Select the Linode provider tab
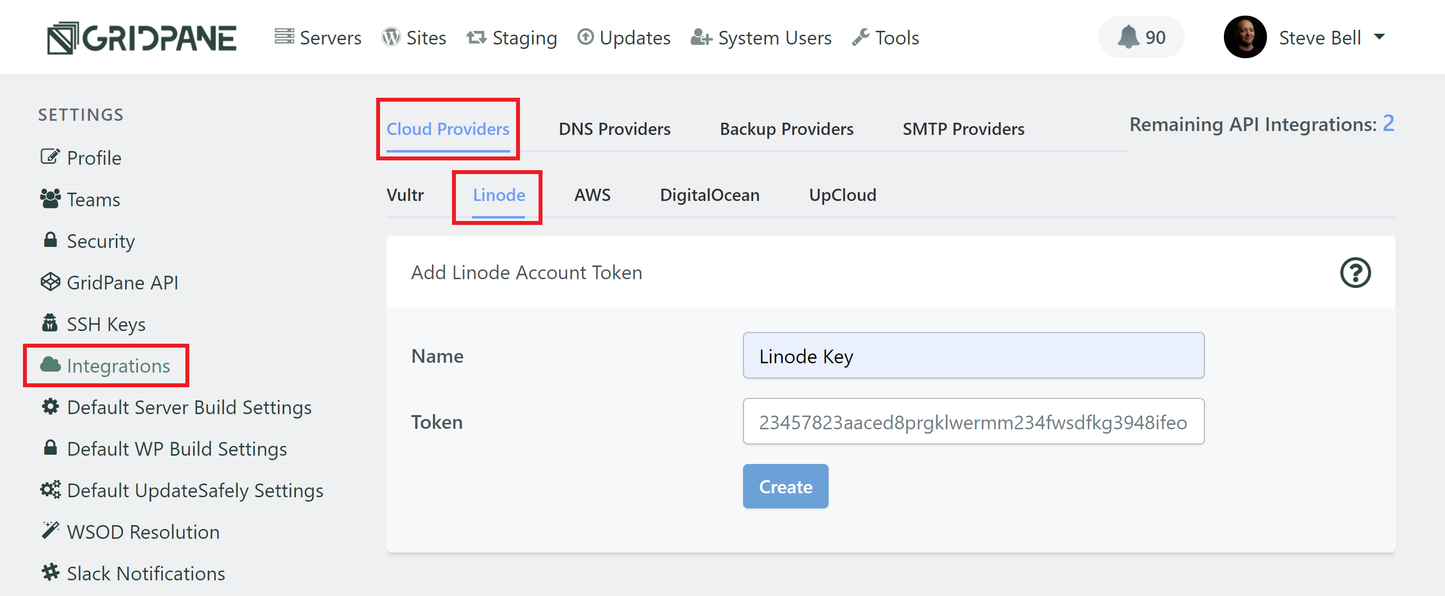 click(498, 195)
